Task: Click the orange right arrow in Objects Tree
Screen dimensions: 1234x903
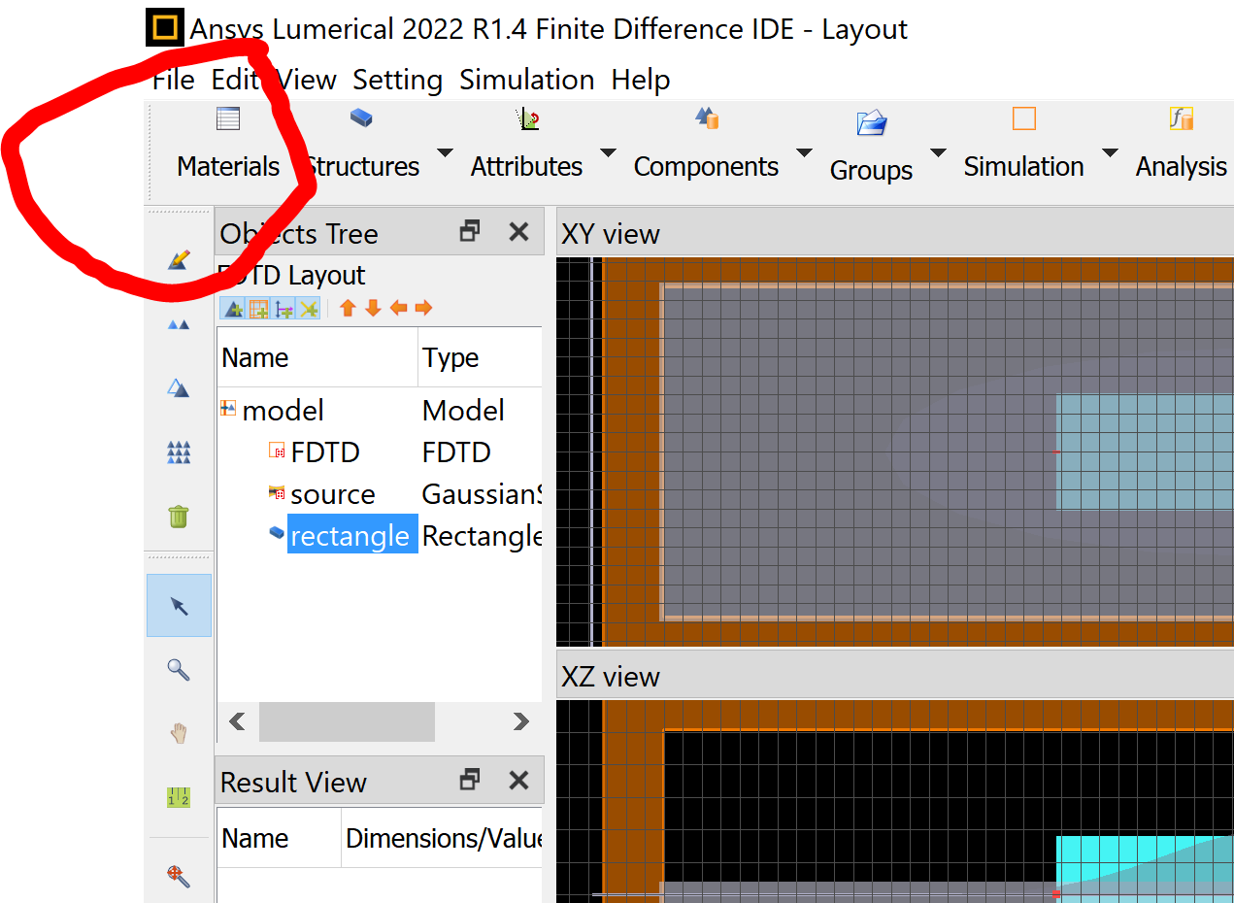Action: (x=423, y=309)
